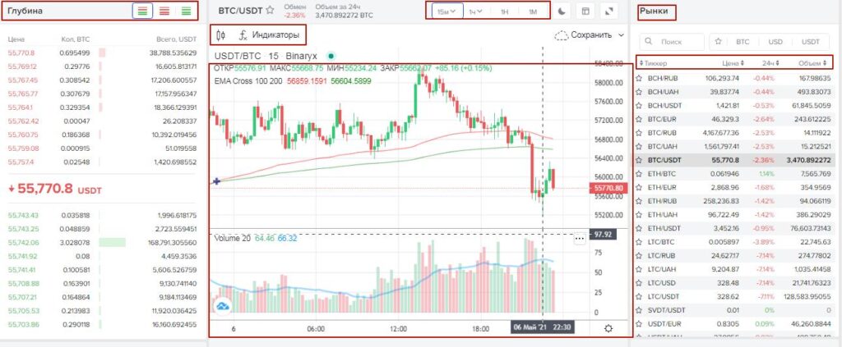The width and height of the screenshot is (842, 347).
Task: Select buy order at price 55,743.43
Action: [x=102, y=215]
